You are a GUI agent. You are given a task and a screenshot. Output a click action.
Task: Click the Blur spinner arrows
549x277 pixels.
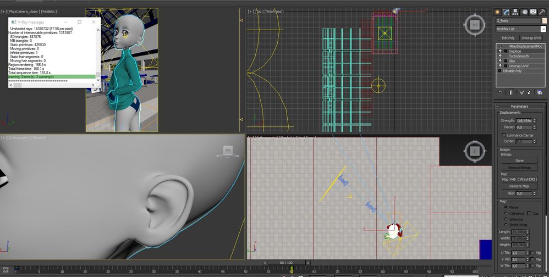[x=534, y=193]
